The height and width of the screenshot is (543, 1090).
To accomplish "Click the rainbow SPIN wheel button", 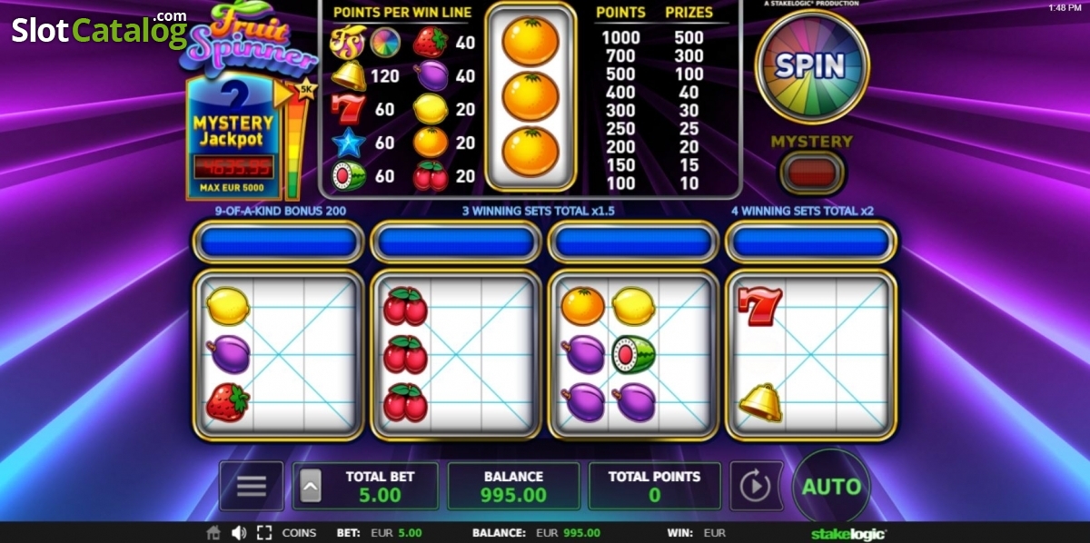I will click(x=812, y=66).
